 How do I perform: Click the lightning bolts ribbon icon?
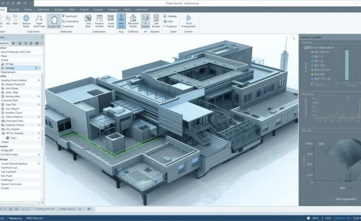click(x=145, y=18)
